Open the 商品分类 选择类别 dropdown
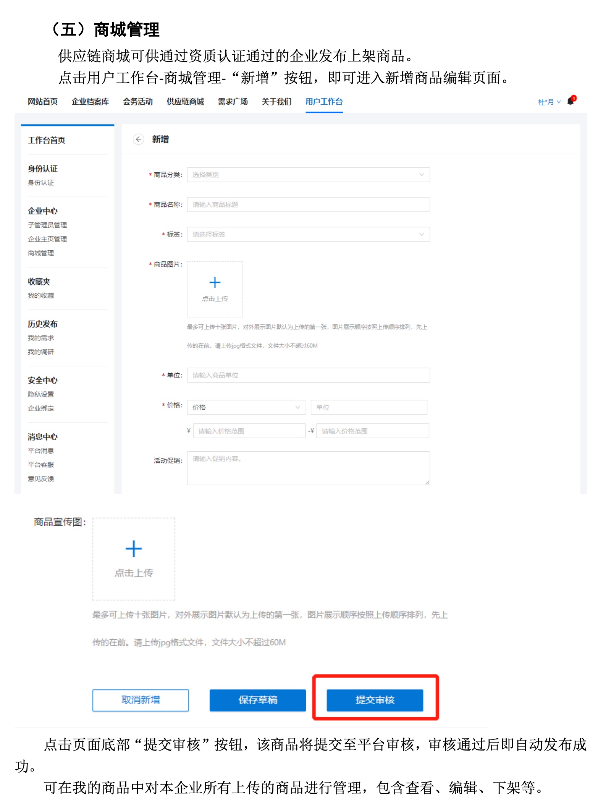598x804 pixels. click(x=308, y=175)
